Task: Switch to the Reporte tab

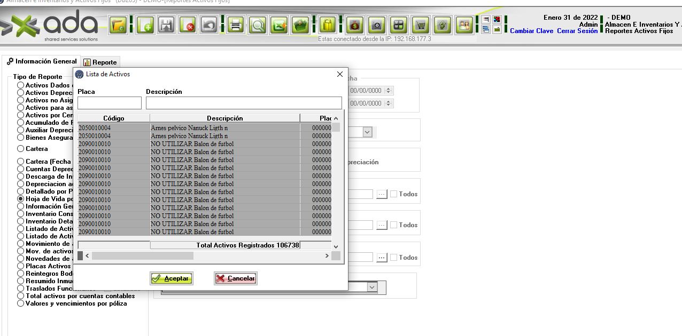Action: 100,62
